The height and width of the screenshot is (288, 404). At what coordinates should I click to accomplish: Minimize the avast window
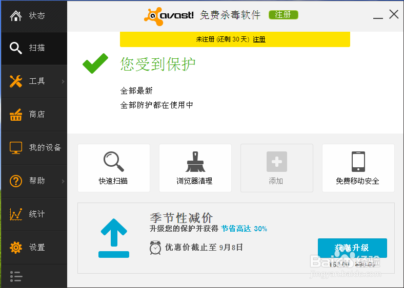point(378,18)
